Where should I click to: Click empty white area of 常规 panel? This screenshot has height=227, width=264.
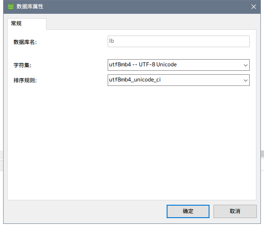[x=132, y=142]
